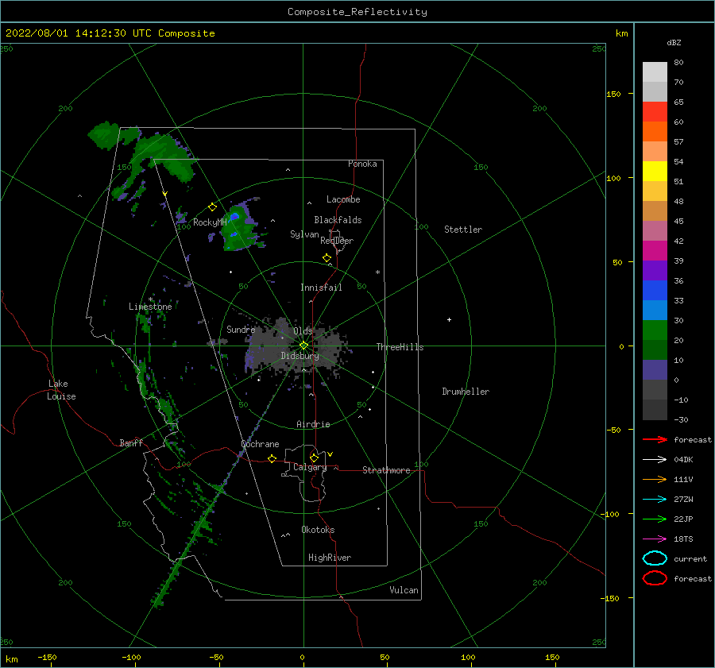
Task: Click the ThreeHills label
Action: (400, 347)
